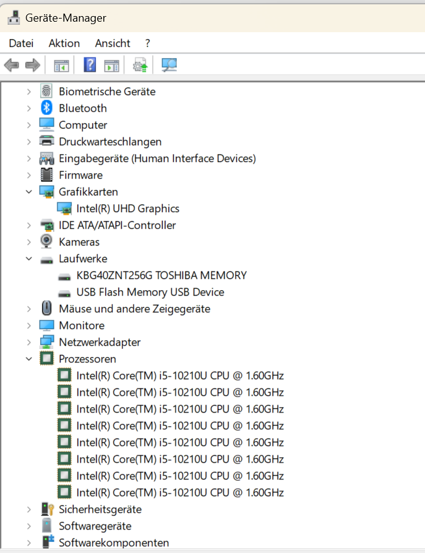
Task: Select the Softwaregeräte label
Action: pyautogui.click(x=95, y=526)
